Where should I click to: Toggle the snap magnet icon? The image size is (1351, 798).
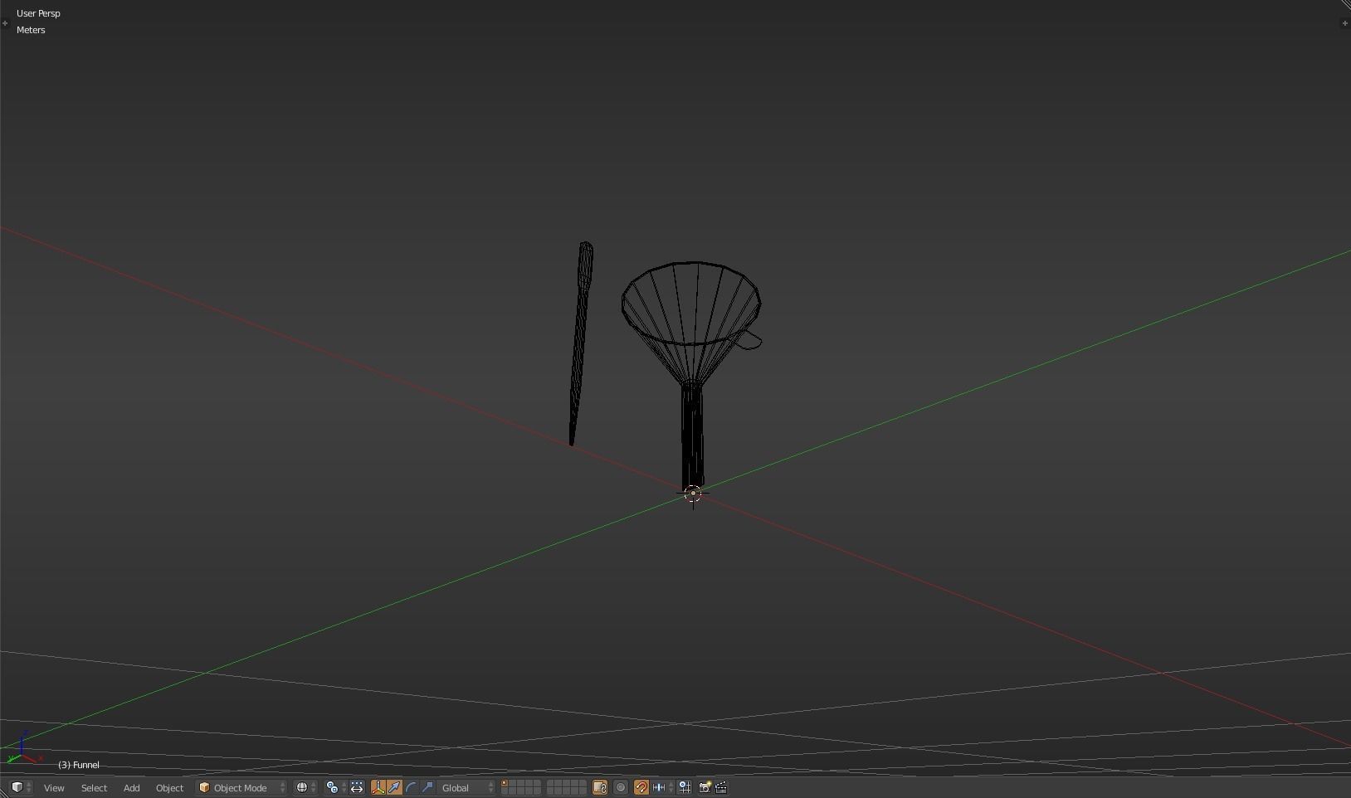pyautogui.click(x=641, y=788)
